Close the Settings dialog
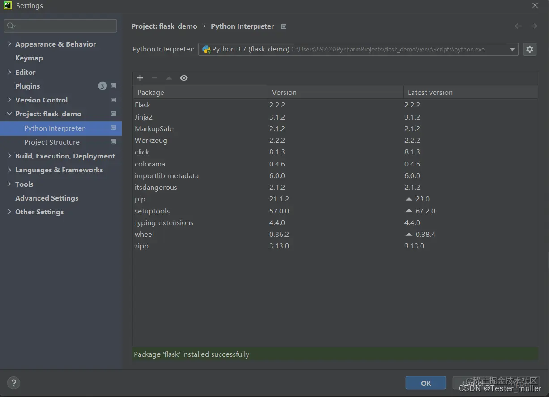Image resolution: width=549 pixels, height=397 pixels. coord(535,5)
